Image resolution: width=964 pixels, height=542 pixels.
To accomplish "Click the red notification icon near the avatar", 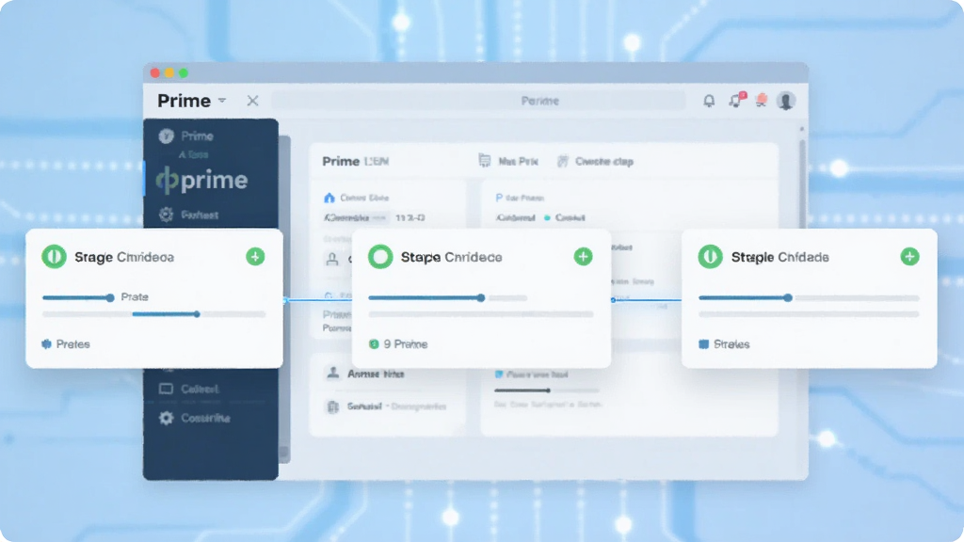I will pos(761,100).
